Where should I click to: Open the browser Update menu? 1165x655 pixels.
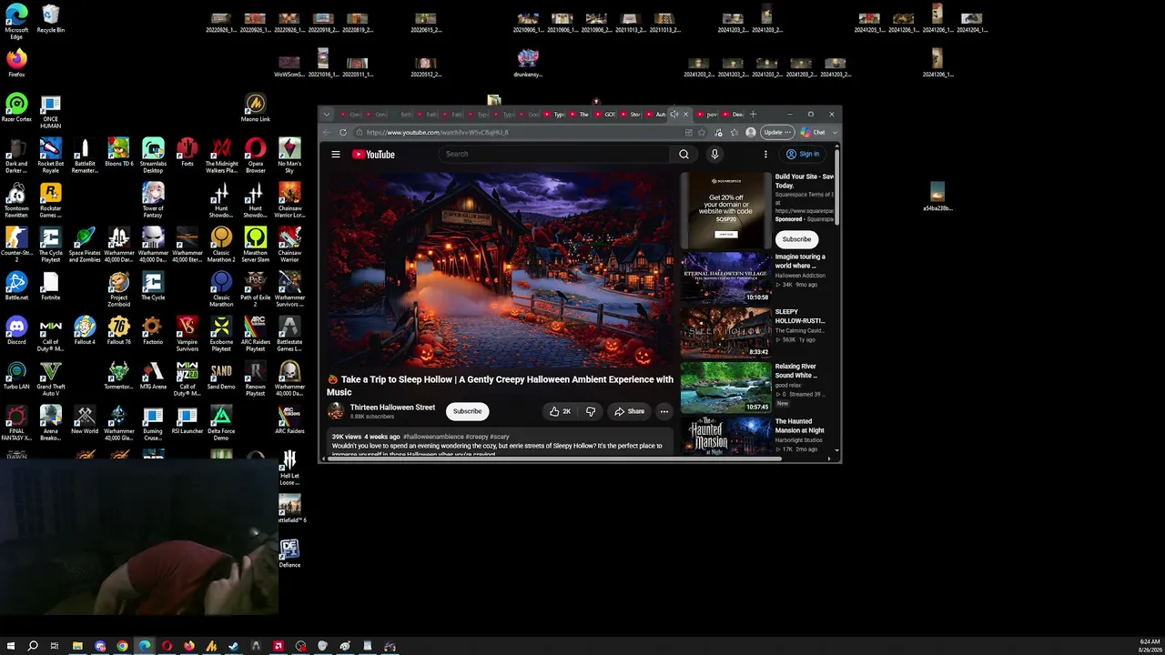coord(776,133)
